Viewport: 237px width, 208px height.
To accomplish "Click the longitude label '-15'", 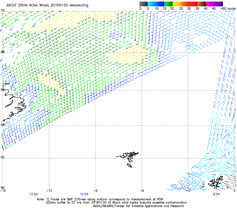I will [3, 190].
